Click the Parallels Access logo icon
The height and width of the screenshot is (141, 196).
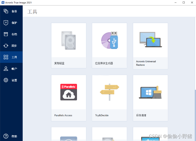point(69,92)
